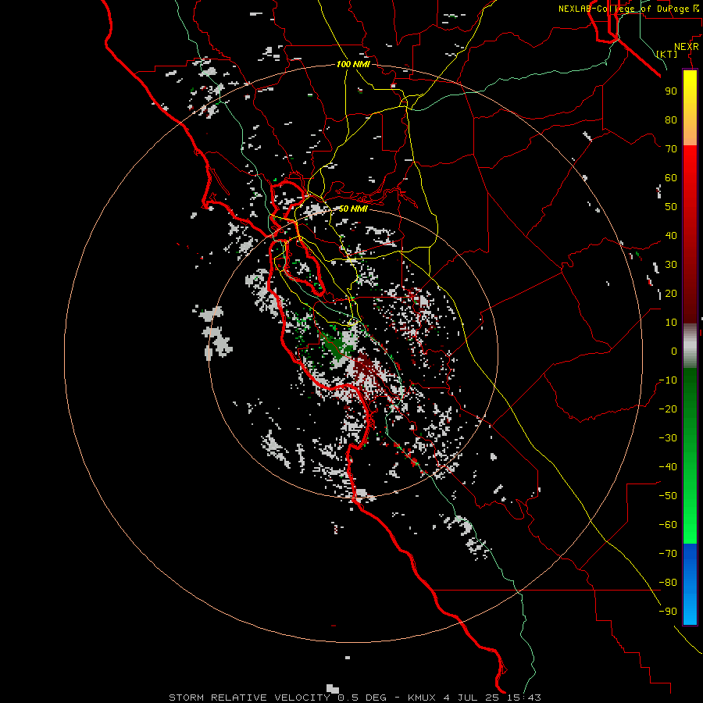Screen dimensions: 703x703
Task: Click the "-90" scale value at bottom
Action: (668, 612)
